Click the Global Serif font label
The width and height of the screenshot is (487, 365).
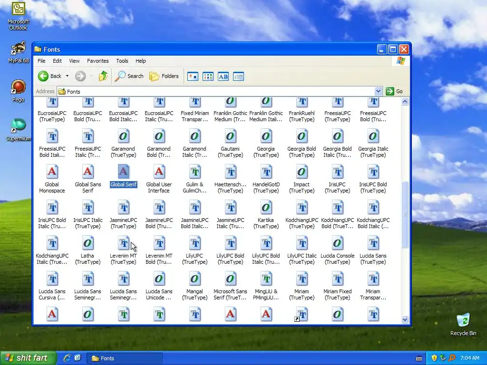123,184
